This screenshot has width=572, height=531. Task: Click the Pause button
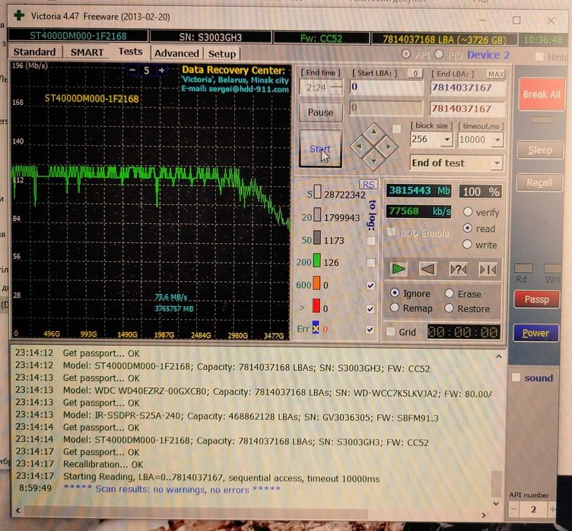tap(320, 112)
